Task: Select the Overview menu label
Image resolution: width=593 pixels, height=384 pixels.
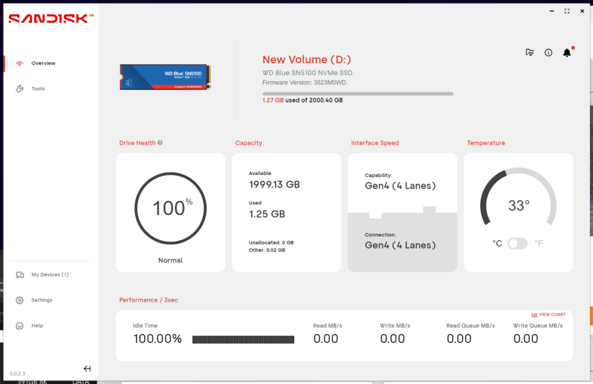Action: (x=43, y=63)
